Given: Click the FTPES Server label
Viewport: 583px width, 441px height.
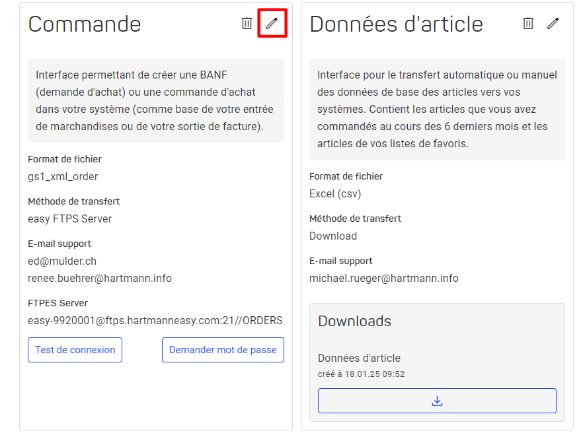Looking at the screenshot, I should [58, 303].
